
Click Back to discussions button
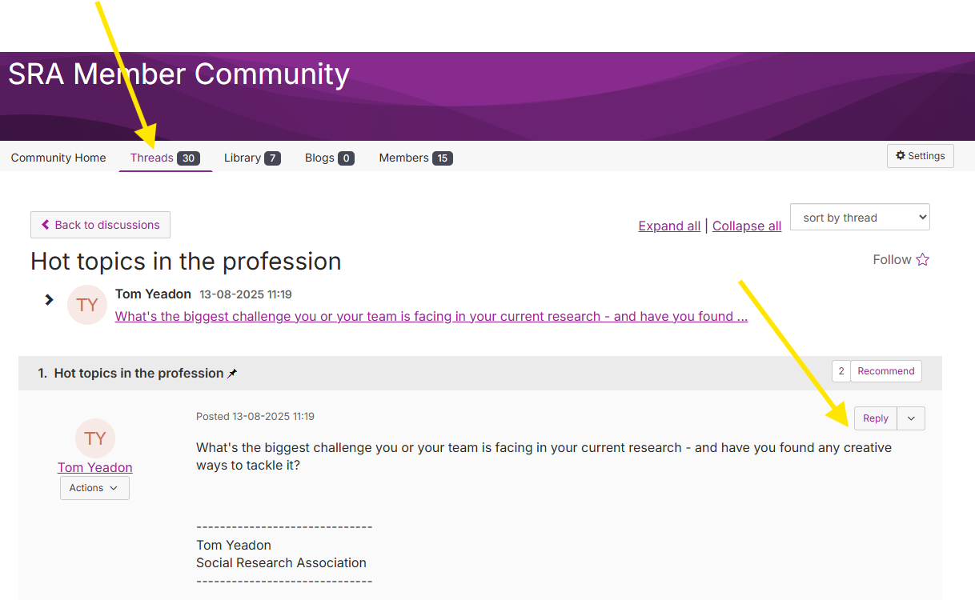(x=100, y=225)
